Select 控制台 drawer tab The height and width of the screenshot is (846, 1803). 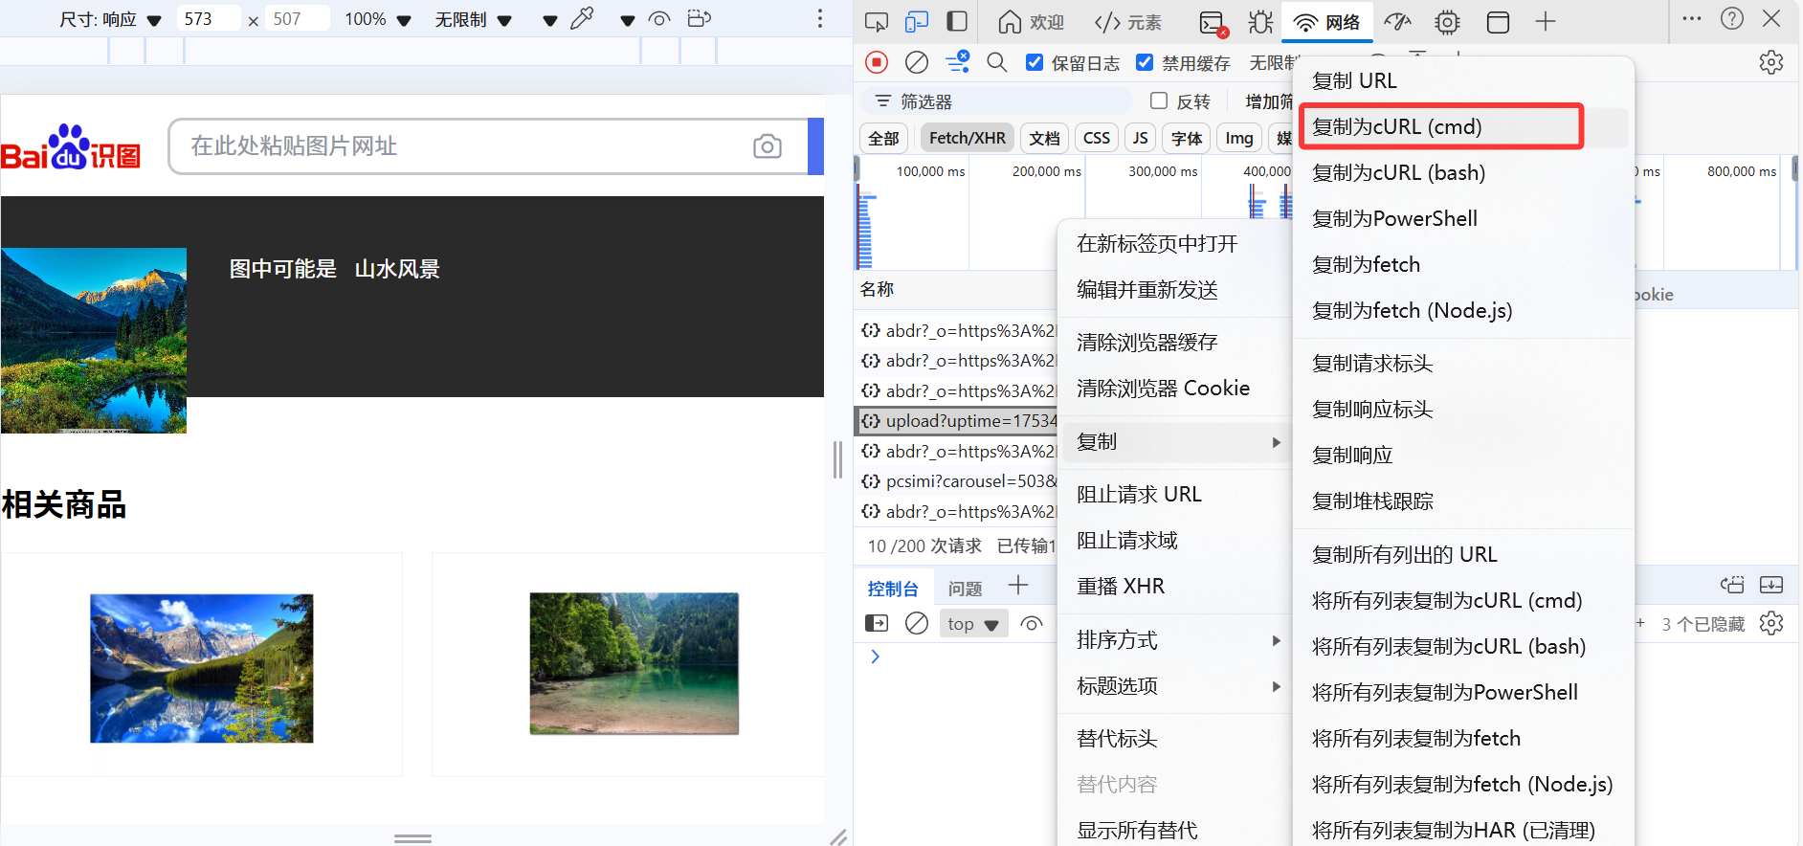[893, 589]
